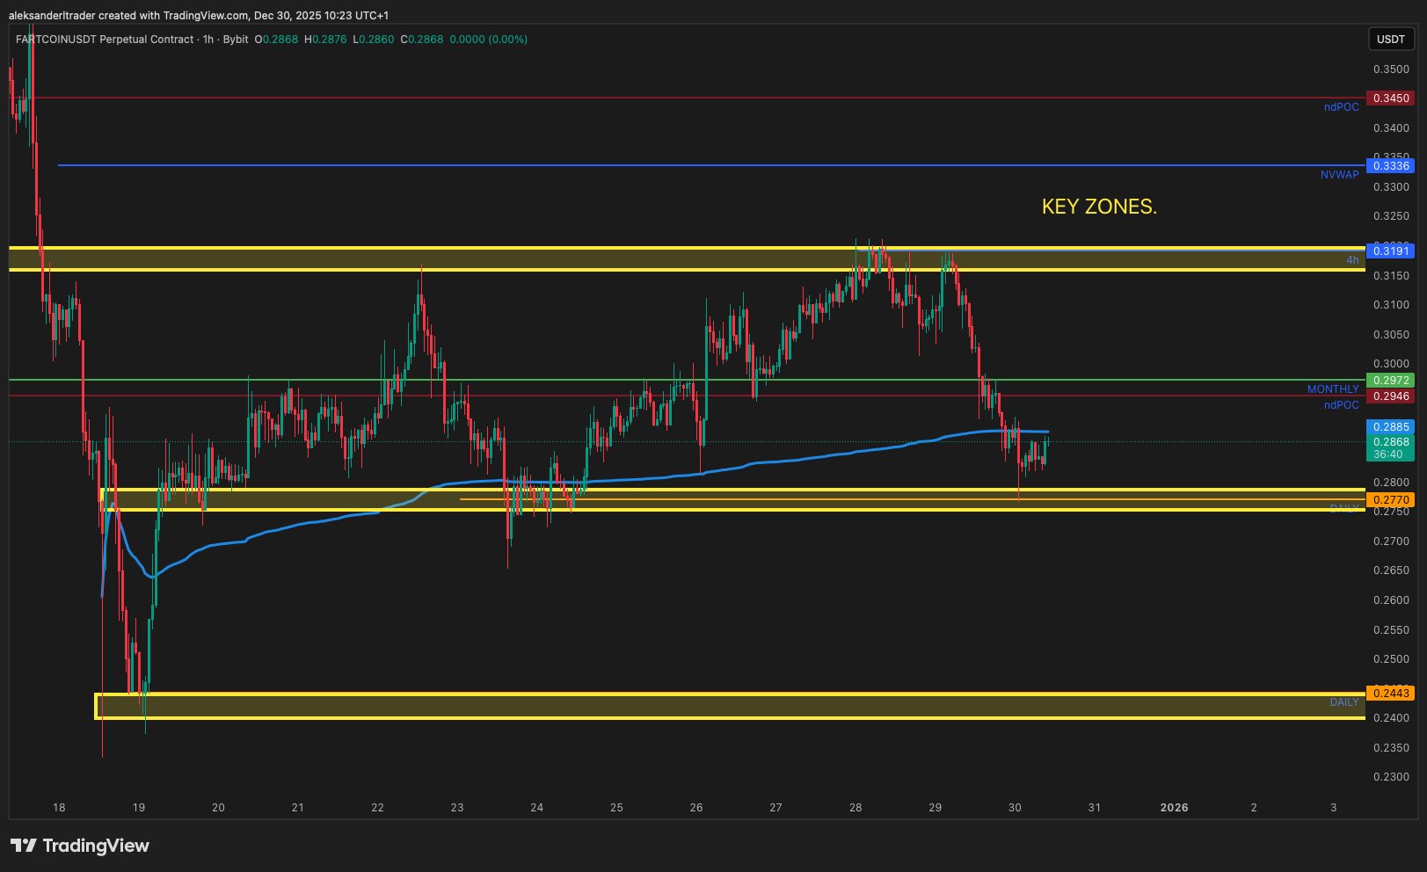1427x872 pixels.
Task: Click 0.3250 on the price axis
Action: (1391, 216)
